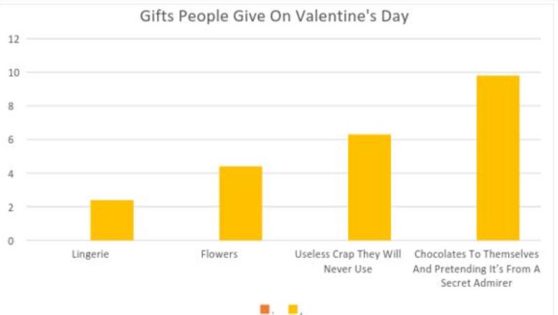558x315 pixels.
Task: Click the 6 axis value label
Action: (11, 139)
